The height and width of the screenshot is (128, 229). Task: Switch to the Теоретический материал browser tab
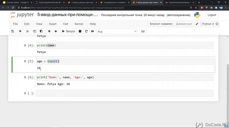click(179, 2)
